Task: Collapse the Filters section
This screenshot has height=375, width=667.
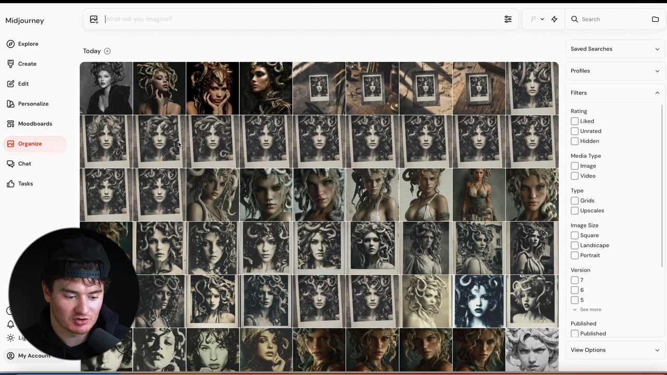Action: (x=615, y=93)
